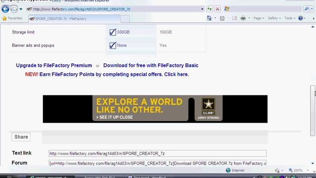Click the Home icon in command bar
316x178 pixels.
209,18
